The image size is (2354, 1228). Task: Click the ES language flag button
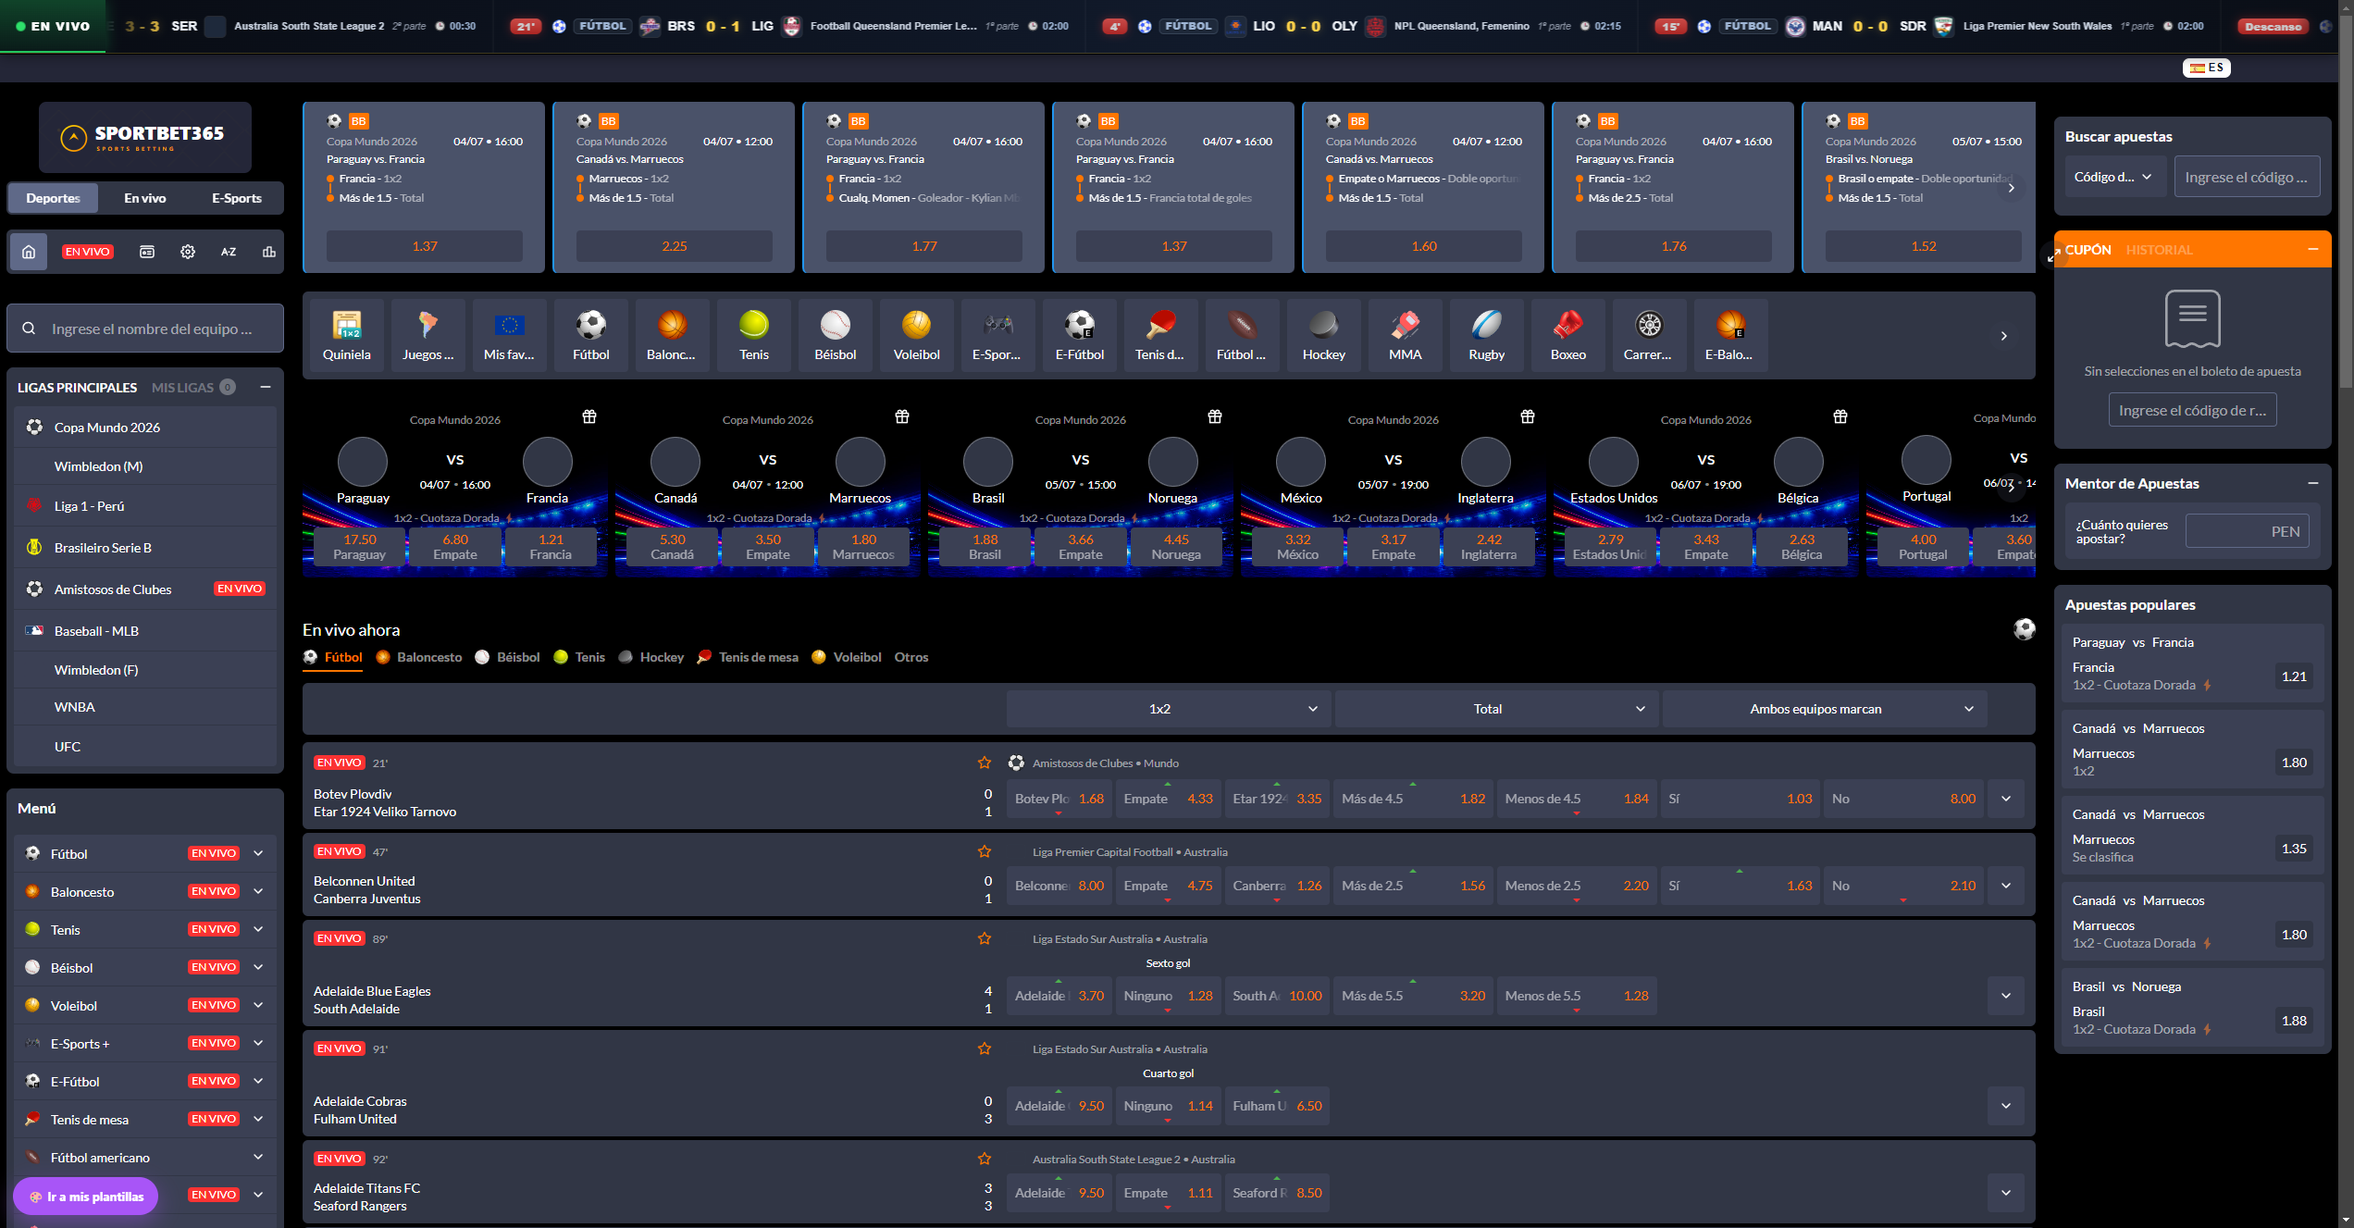pos(2207,68)
